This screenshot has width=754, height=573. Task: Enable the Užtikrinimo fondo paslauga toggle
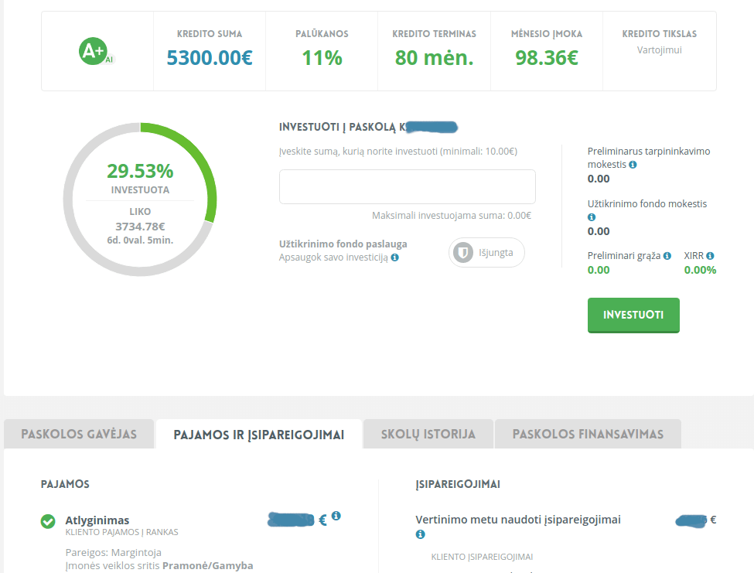click(486, 252)
